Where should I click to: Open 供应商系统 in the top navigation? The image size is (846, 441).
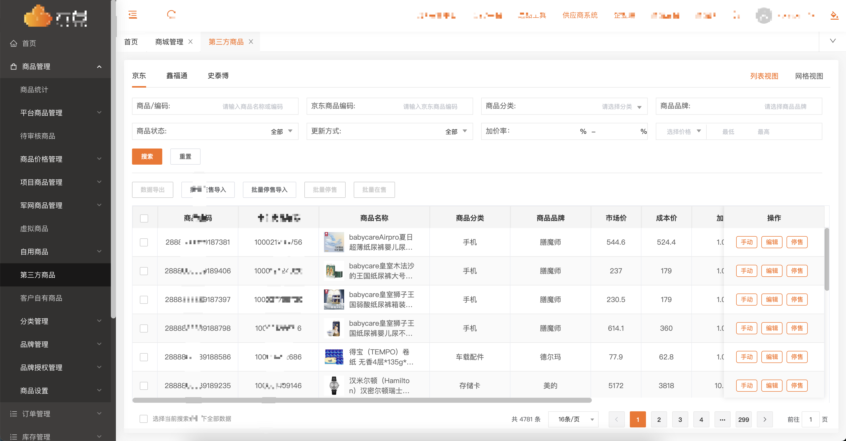[580, 15]
